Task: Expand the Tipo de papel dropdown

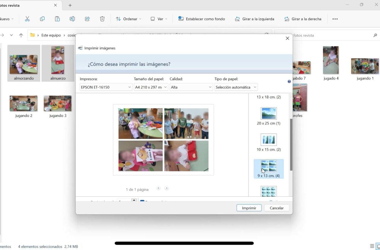Action: point(236,87)
